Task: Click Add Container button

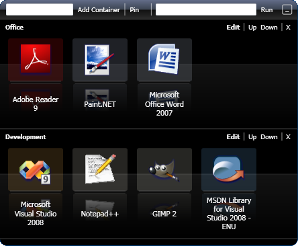Action: click(99, 10)
